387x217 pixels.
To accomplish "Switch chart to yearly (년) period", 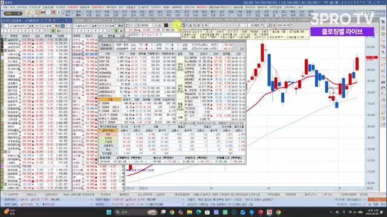I will pyautogui.click(x=194, y=25).
